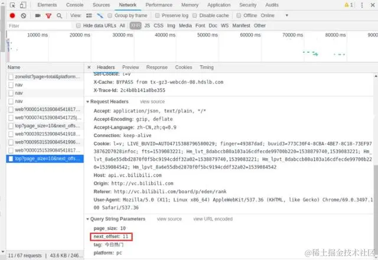Select the web?0000741539084541725 request
378x260 pixels.
tap(45, 118)
